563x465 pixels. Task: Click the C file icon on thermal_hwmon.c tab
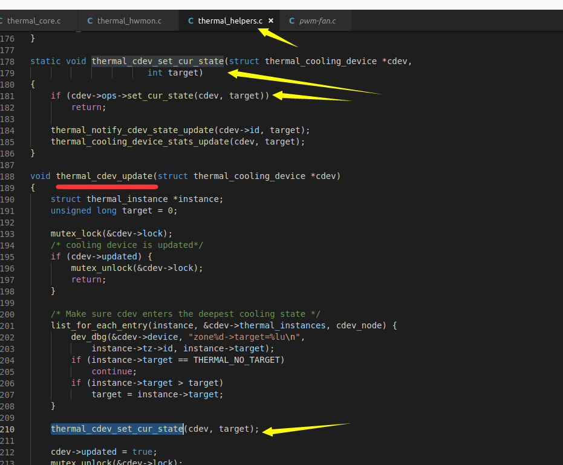click(x=90, y=21)
